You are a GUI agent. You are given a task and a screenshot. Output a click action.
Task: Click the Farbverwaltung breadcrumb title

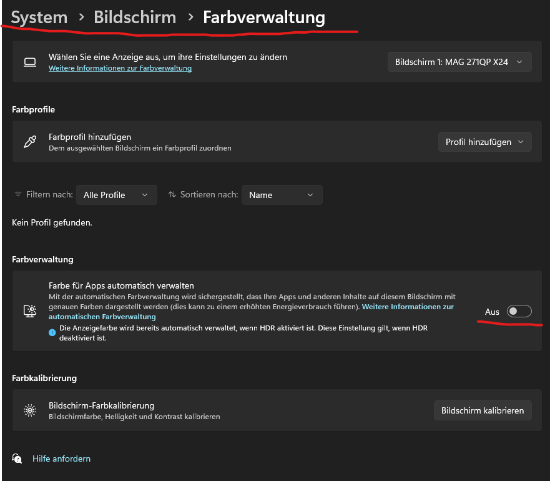pos(264,17)
